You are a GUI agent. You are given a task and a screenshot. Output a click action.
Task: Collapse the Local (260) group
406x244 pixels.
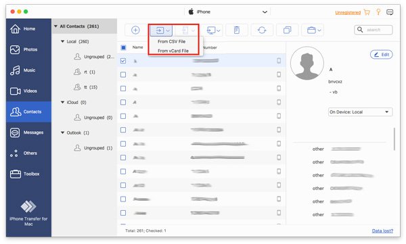click(62, 41)
